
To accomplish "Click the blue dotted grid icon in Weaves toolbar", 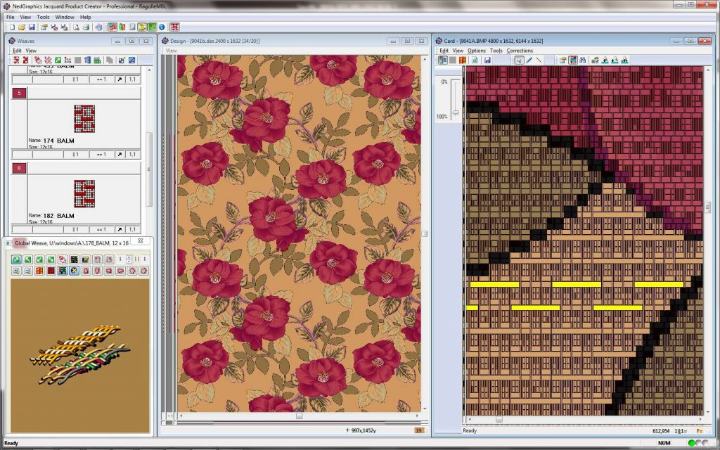I will coord(131,60).
